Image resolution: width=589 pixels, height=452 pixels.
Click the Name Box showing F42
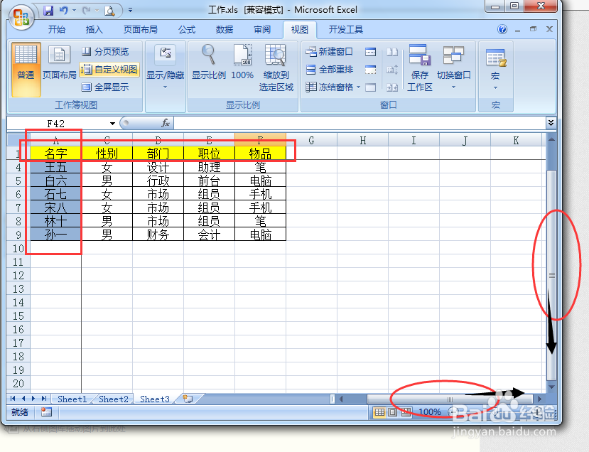pyautogui.click(x=56, y=124)
